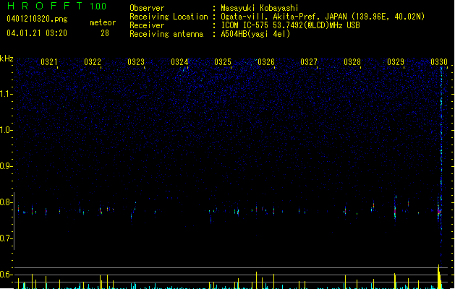The width and height of the screenshot is (455, 289).
Task: Click time marker 0330
Action: [439, 61]
